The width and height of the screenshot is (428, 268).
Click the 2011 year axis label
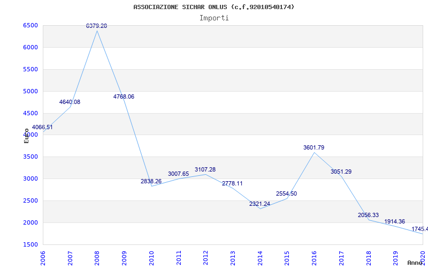[x=179, y=258]
